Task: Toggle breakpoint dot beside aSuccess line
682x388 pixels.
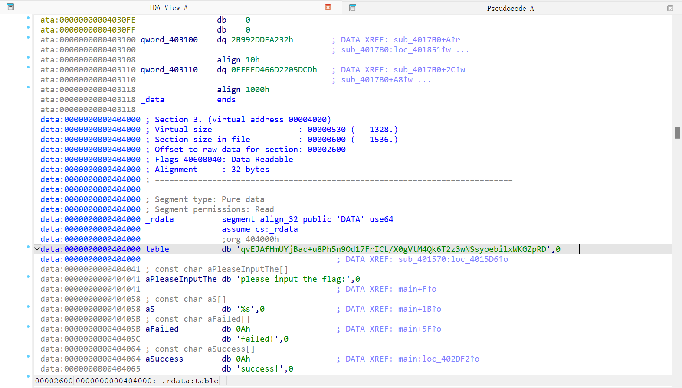Action: coord(28,356)
